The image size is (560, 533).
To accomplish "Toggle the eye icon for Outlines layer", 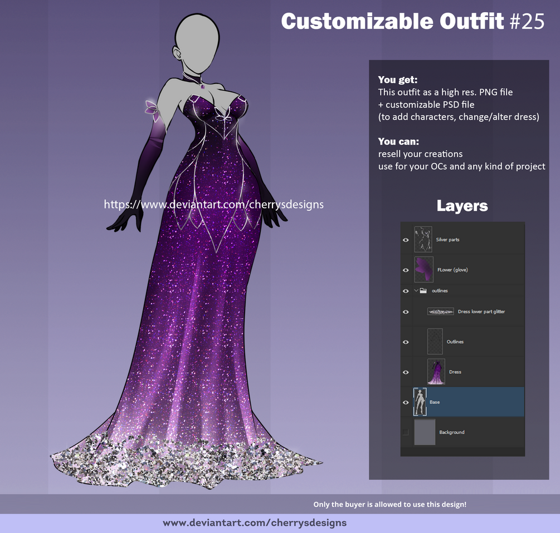I will (x=406, y=342).
